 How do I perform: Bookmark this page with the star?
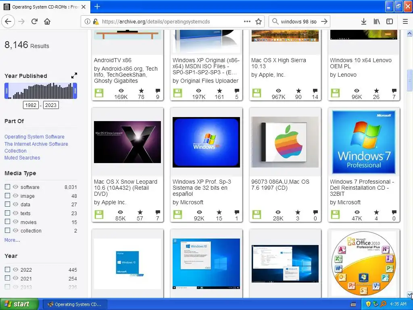tap(259, 21)
